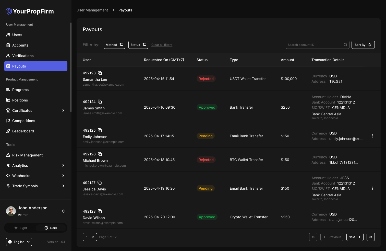This screenshot has width=386, height=251.
Task: Open the Status filter
Action: tap(138, 45)
